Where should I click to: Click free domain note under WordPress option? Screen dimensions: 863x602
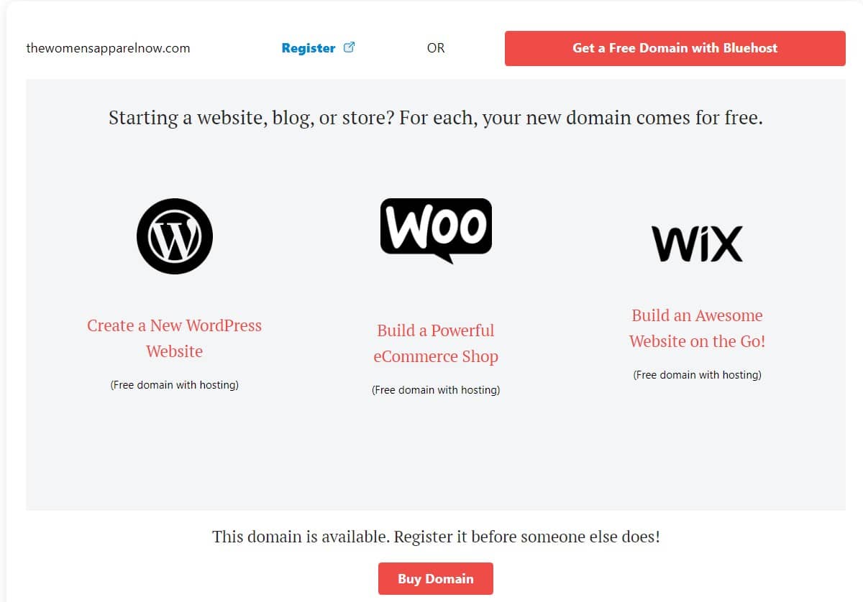pos(175,385)
